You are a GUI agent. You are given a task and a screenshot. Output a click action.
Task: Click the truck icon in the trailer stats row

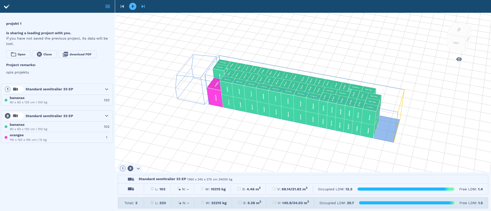coord(131,189)
